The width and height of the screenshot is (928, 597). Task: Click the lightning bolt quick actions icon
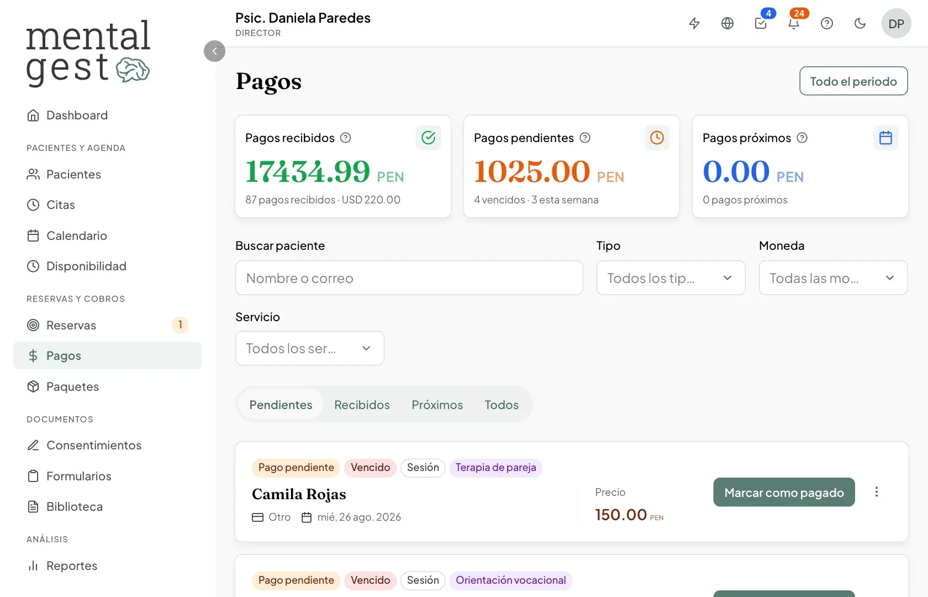694,23
